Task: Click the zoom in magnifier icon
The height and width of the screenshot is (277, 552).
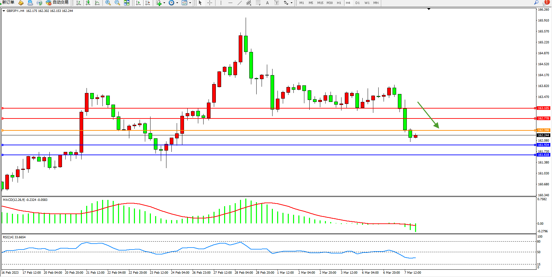Action: pyautogui.click(x=108, y=3)
